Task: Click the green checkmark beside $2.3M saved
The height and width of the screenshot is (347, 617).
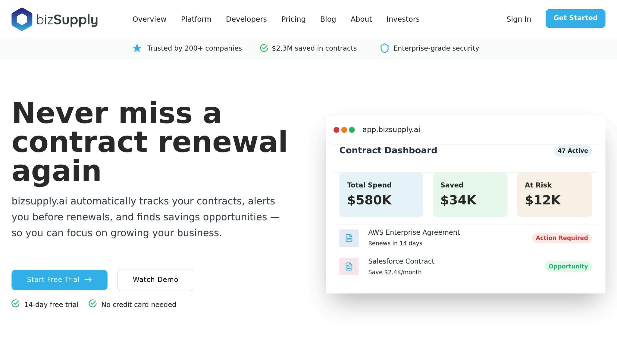Action: point(264,48)
